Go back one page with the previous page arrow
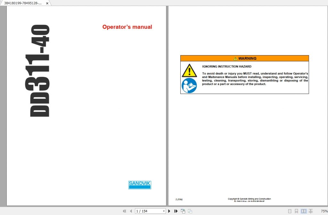Image resolution: width=328 pixels, height=215 pixels. (131, 211)
